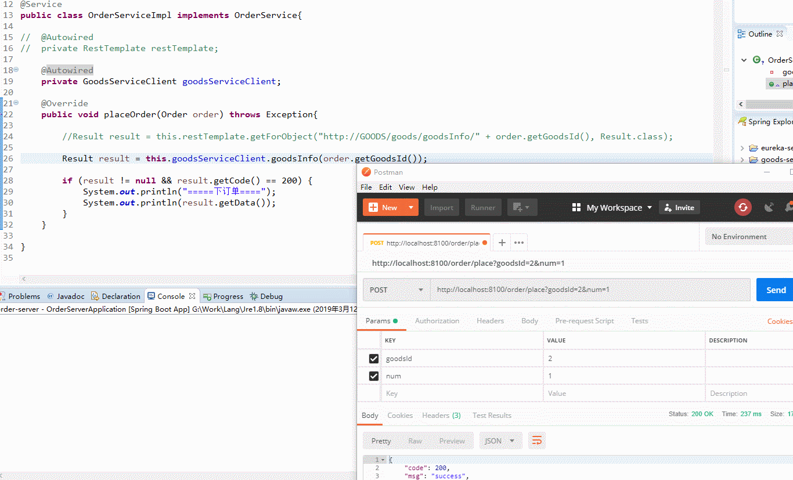This screenshot has width=793, height=480.
Task: Click the empty Value placeholder cell
Action: (x=624, y=394)
